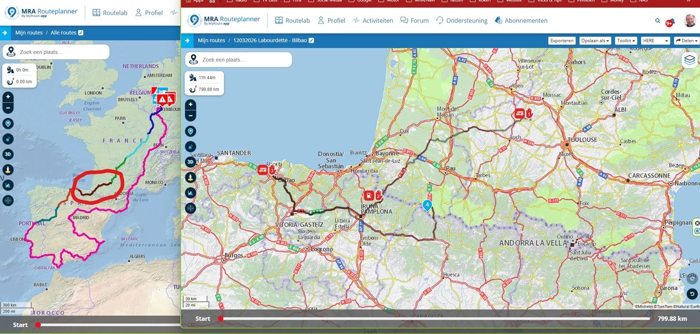Click the undo arrow on the map
Image resolution: width=700 pixels, height=334 pixels.
pos(692,294)
